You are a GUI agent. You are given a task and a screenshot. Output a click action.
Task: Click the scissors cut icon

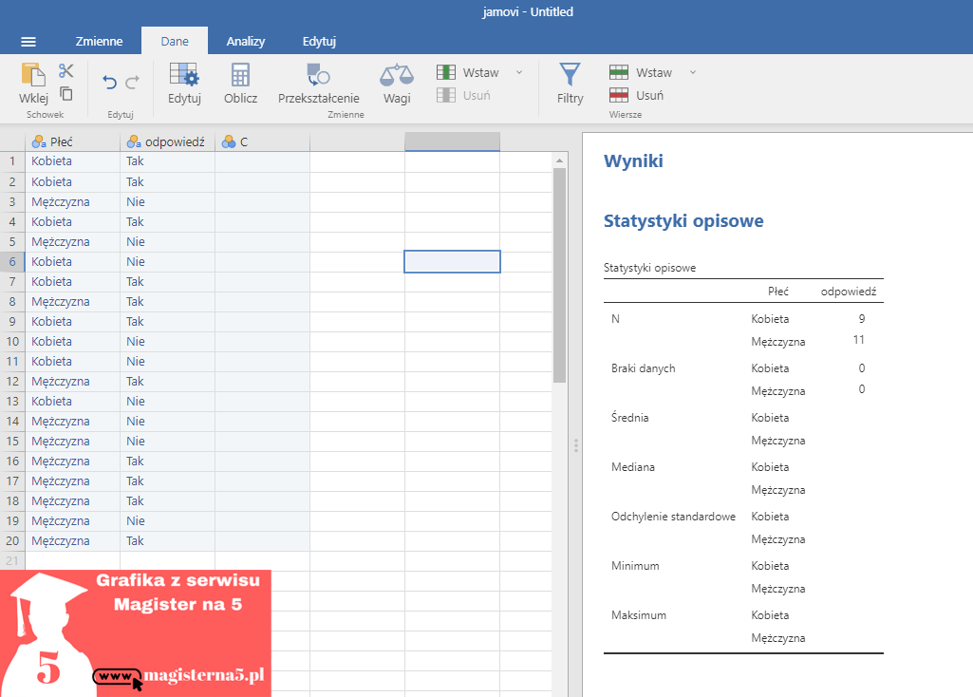click(x=65, y=71)
